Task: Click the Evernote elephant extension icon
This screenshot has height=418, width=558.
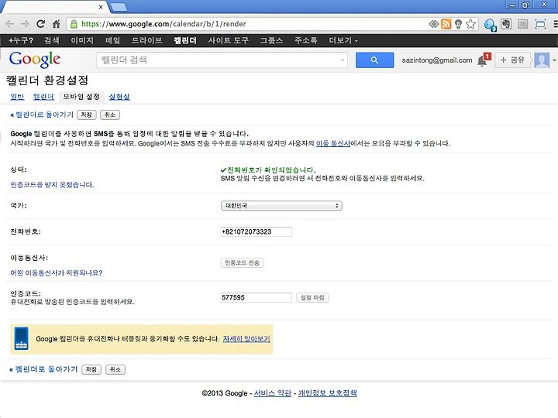Action: [505, 24]
